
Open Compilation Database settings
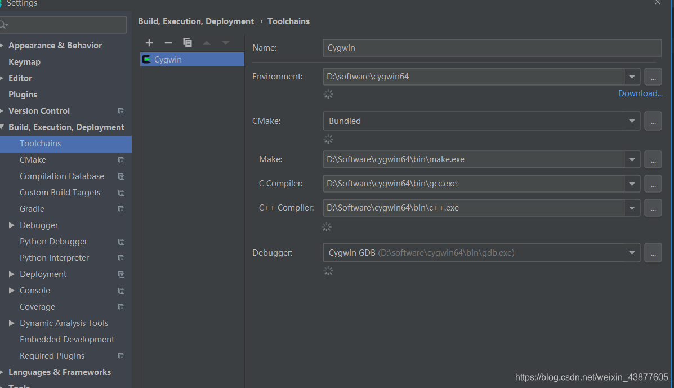62,176
